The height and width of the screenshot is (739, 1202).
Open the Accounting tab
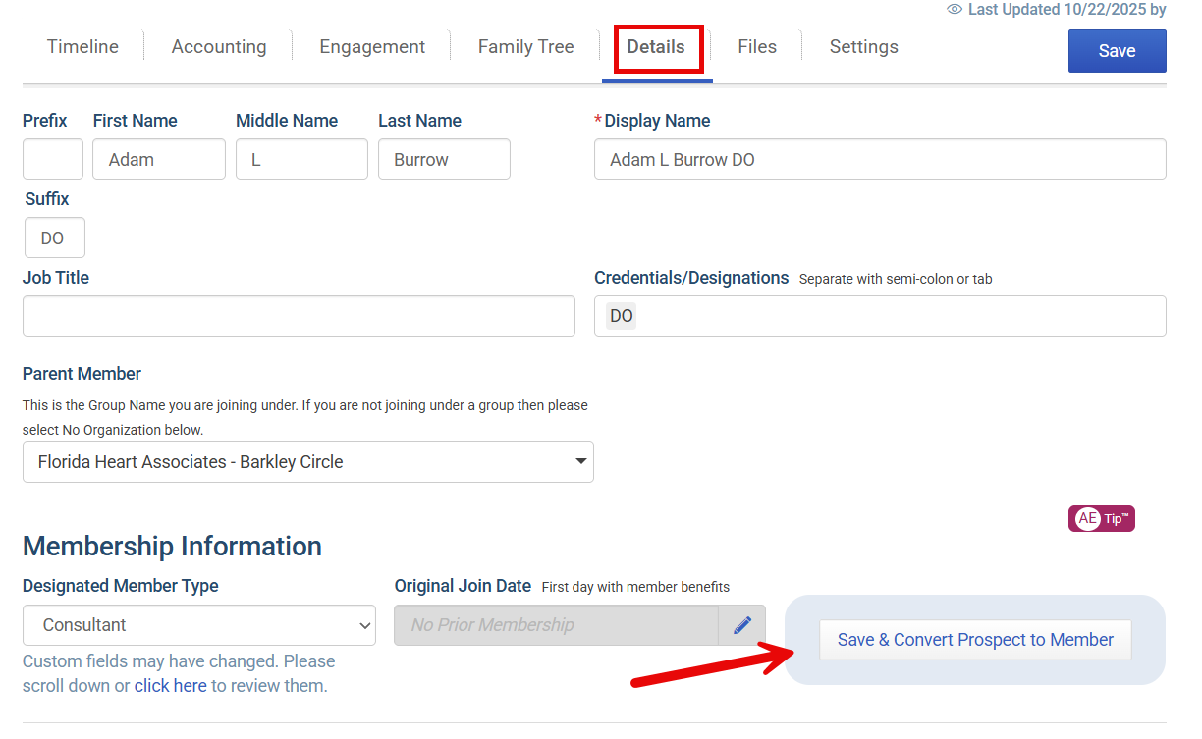219,47
